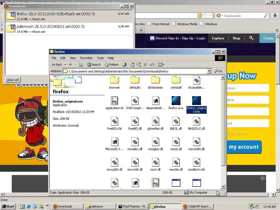Click the search magnifier in DuckDuckGo box
The width and height of the screenshot is (280, 210).
(x=266, y=16)
